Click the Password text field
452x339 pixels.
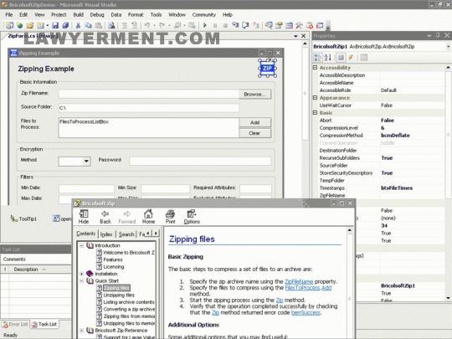click(200, 161)
